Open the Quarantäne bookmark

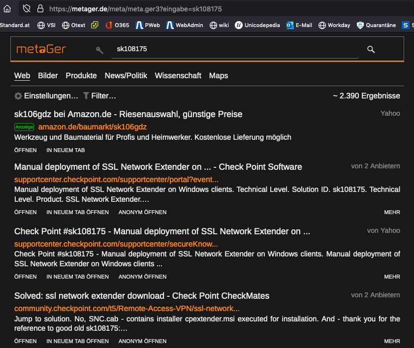376,25
